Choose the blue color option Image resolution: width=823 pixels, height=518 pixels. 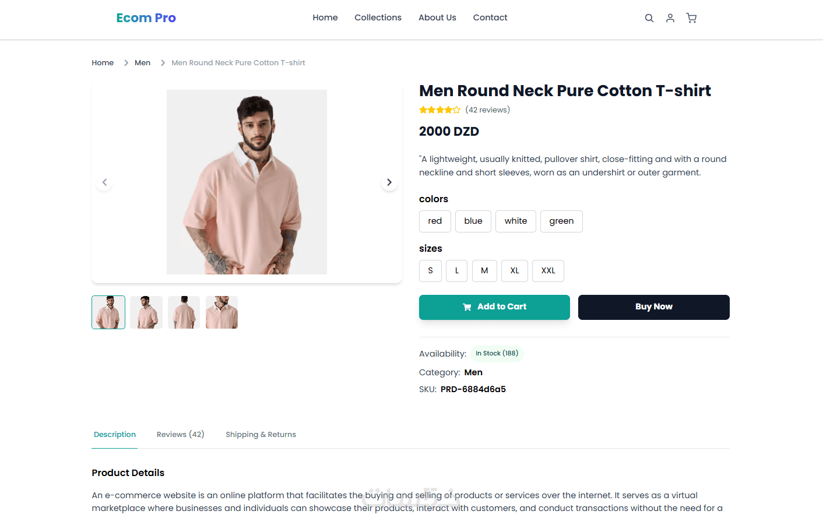pos(473,221)
